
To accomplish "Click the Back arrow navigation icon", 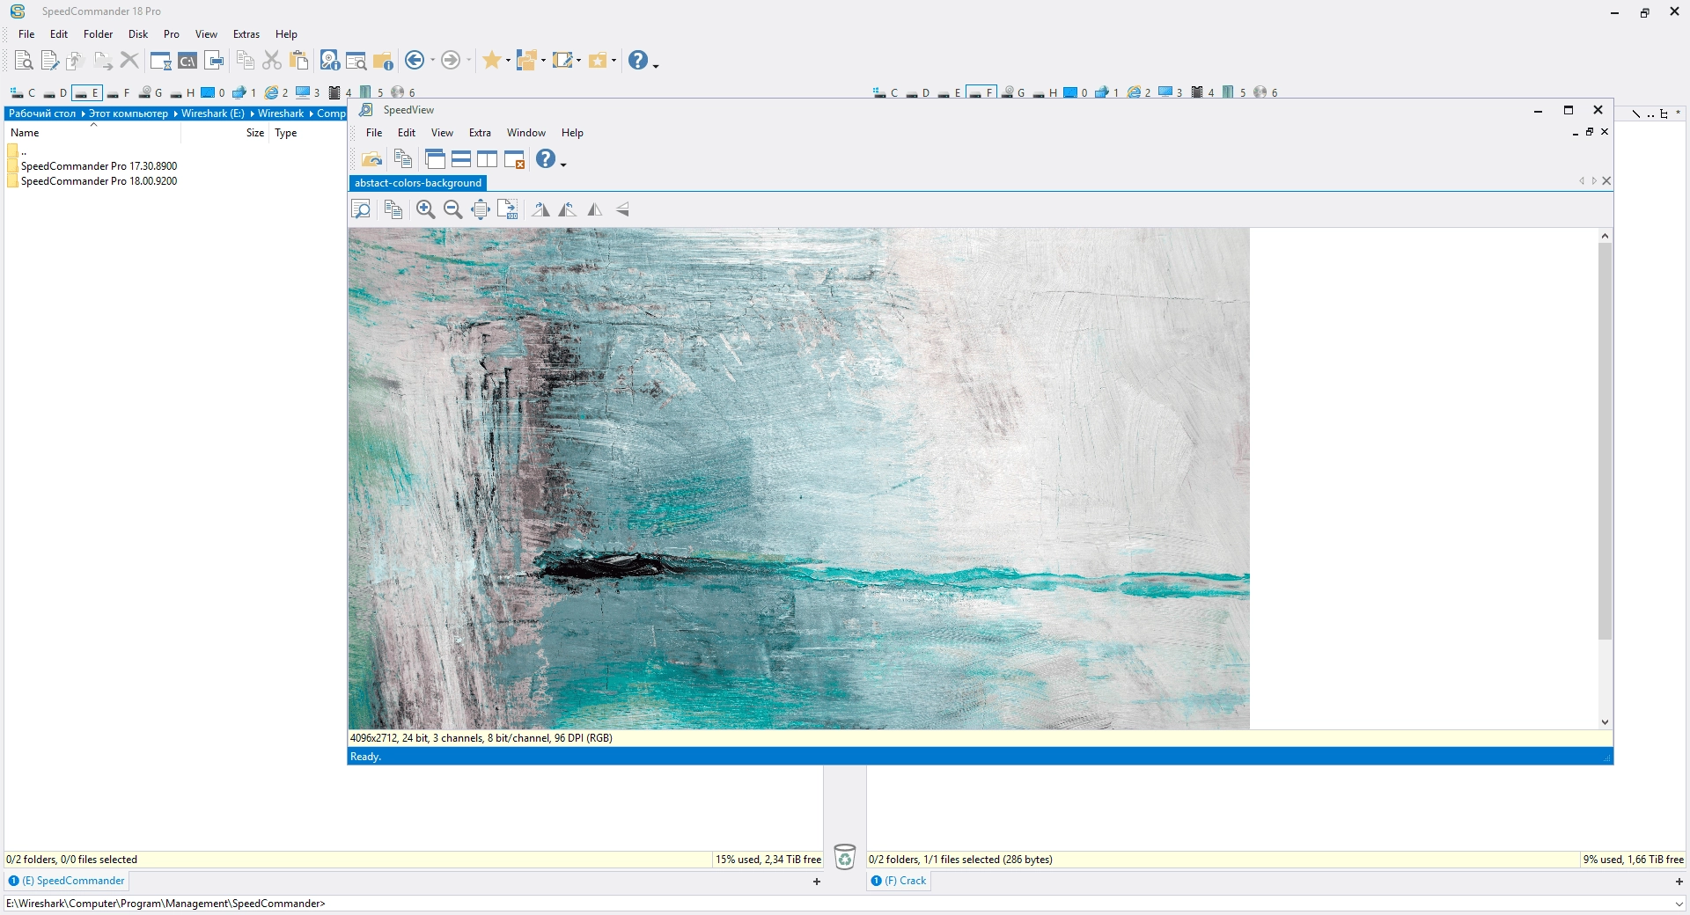I will [414, 60].
